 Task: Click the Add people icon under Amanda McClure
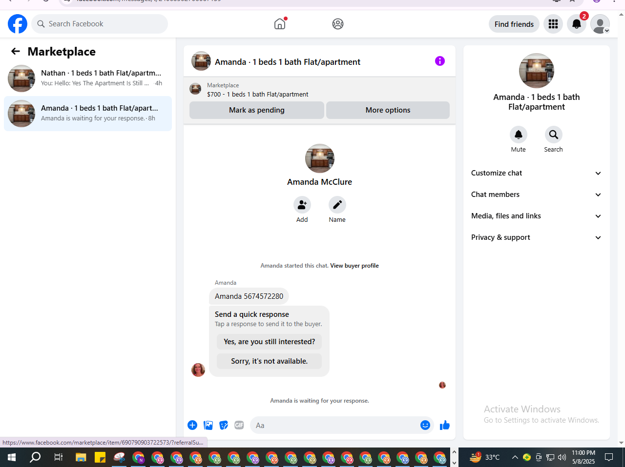point(302,205)
